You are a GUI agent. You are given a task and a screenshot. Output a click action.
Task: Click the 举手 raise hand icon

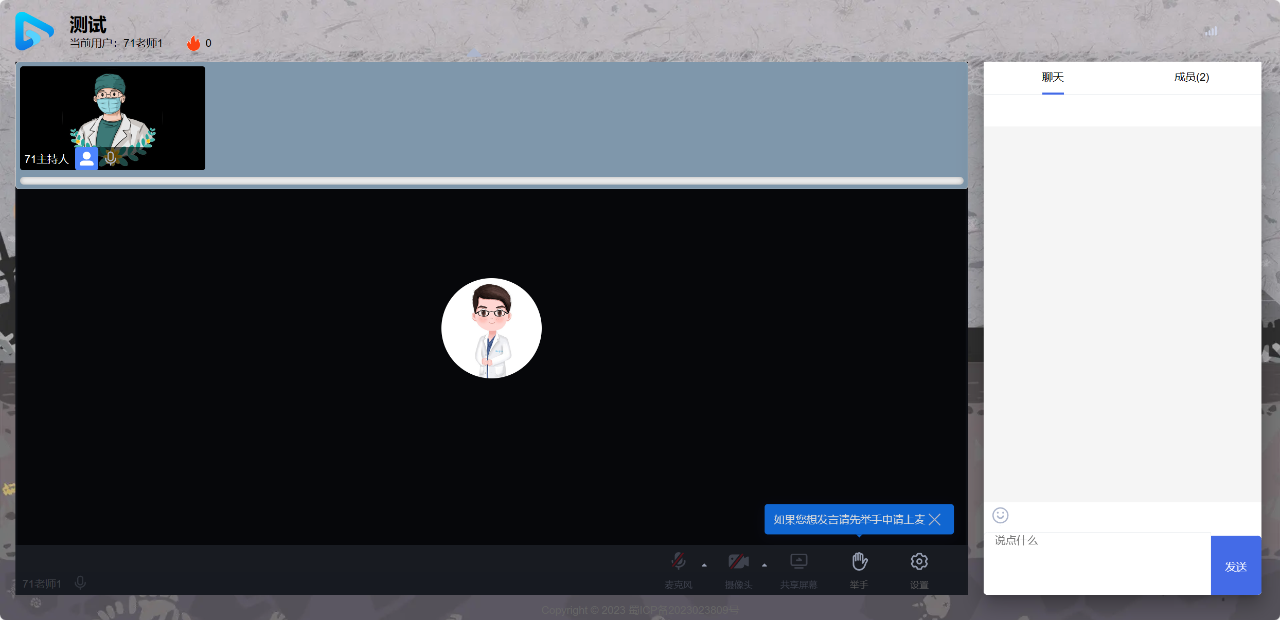point(859,561)
